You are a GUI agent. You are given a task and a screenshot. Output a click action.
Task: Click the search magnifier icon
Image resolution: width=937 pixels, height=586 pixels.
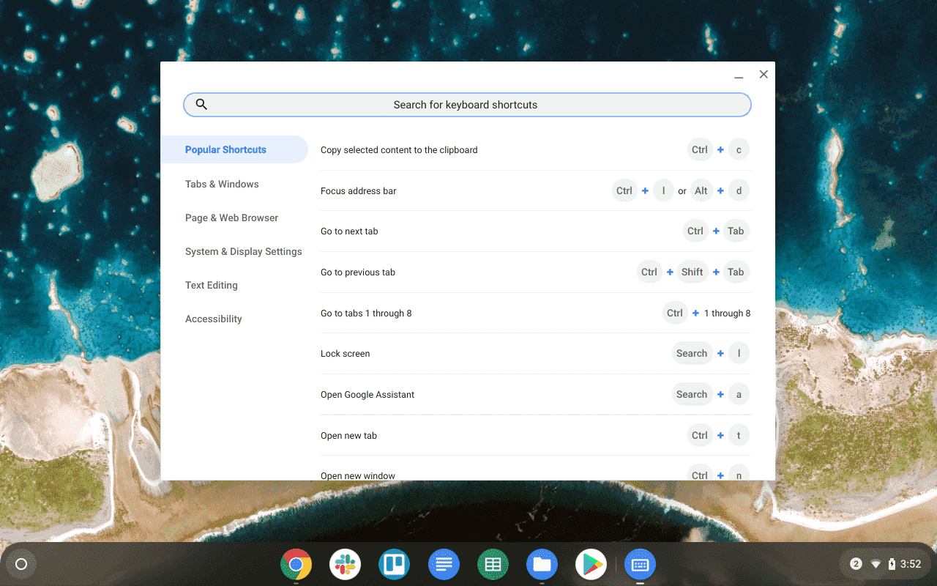201,104
